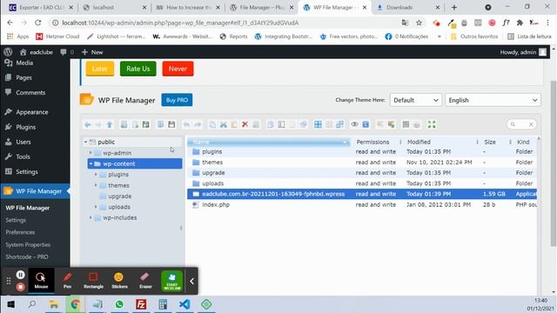The width and height of the screenshot is (557, 313).
Task: Select the eadclube.com.br wpress backup file
Action: (362, 194)
